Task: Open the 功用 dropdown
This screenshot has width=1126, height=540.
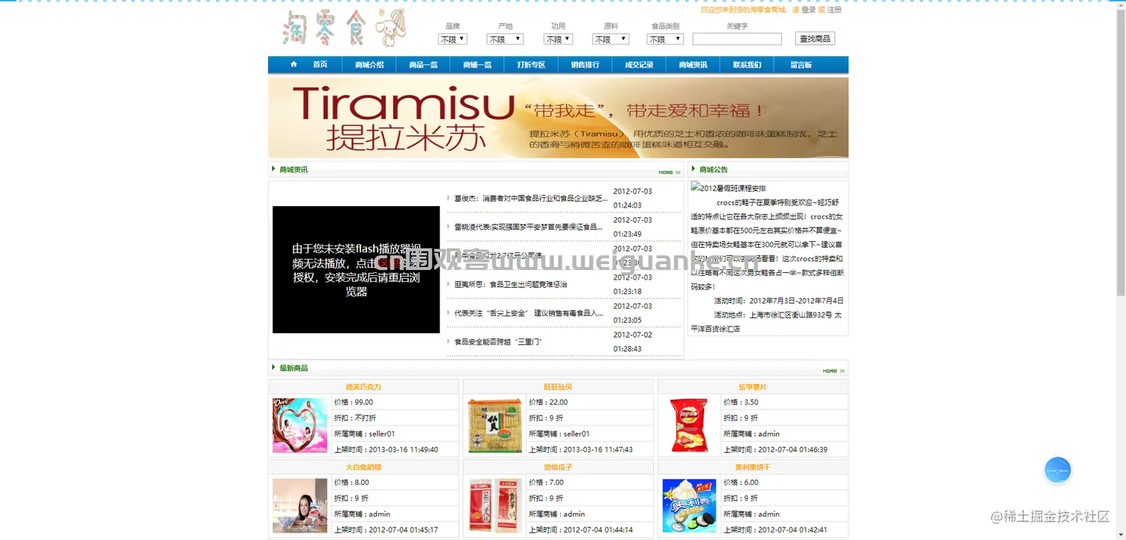Action: 558,39
